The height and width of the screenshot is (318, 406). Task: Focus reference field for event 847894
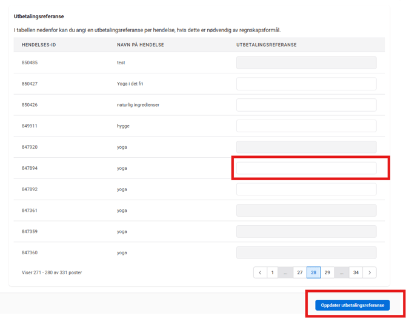(x=306, y=168)
